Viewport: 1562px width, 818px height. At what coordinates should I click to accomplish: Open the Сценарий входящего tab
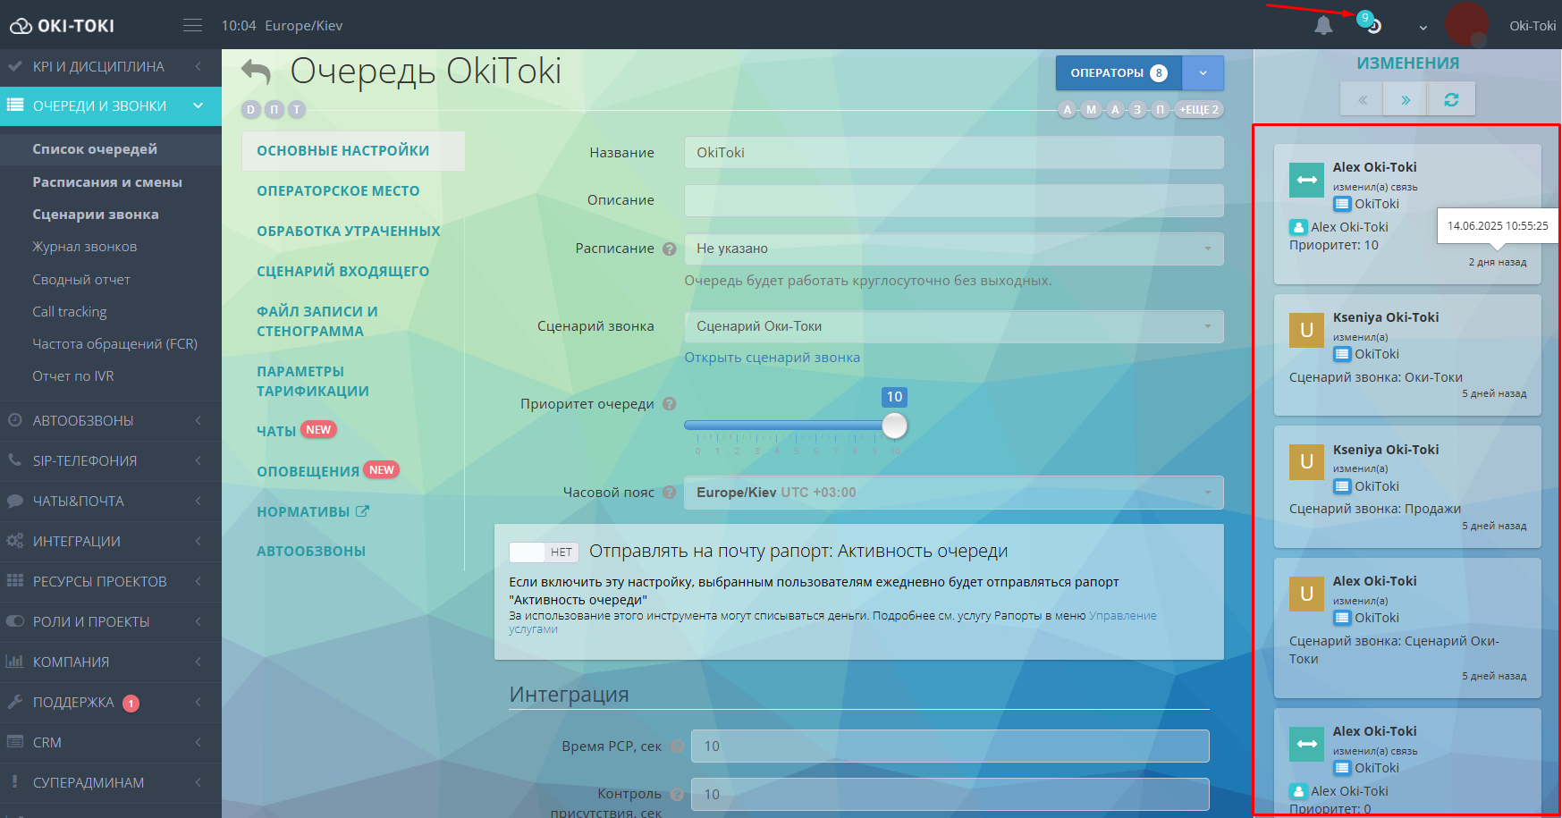(x=343, y=272)
